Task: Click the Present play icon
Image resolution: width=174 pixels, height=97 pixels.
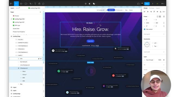Action: (153, 4)
